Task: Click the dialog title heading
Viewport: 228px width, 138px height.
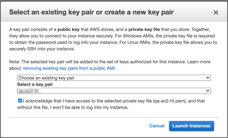Action: click(91, 13)
